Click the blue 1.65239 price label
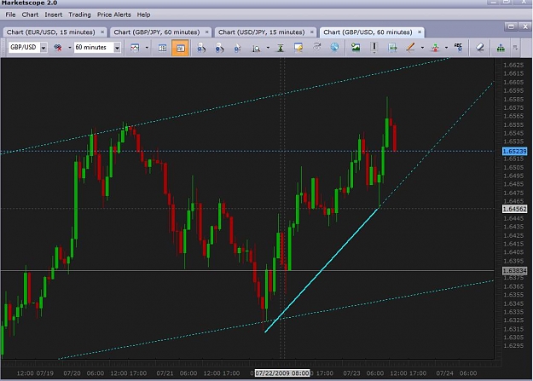Screen dimensions: 533x381 514,151
